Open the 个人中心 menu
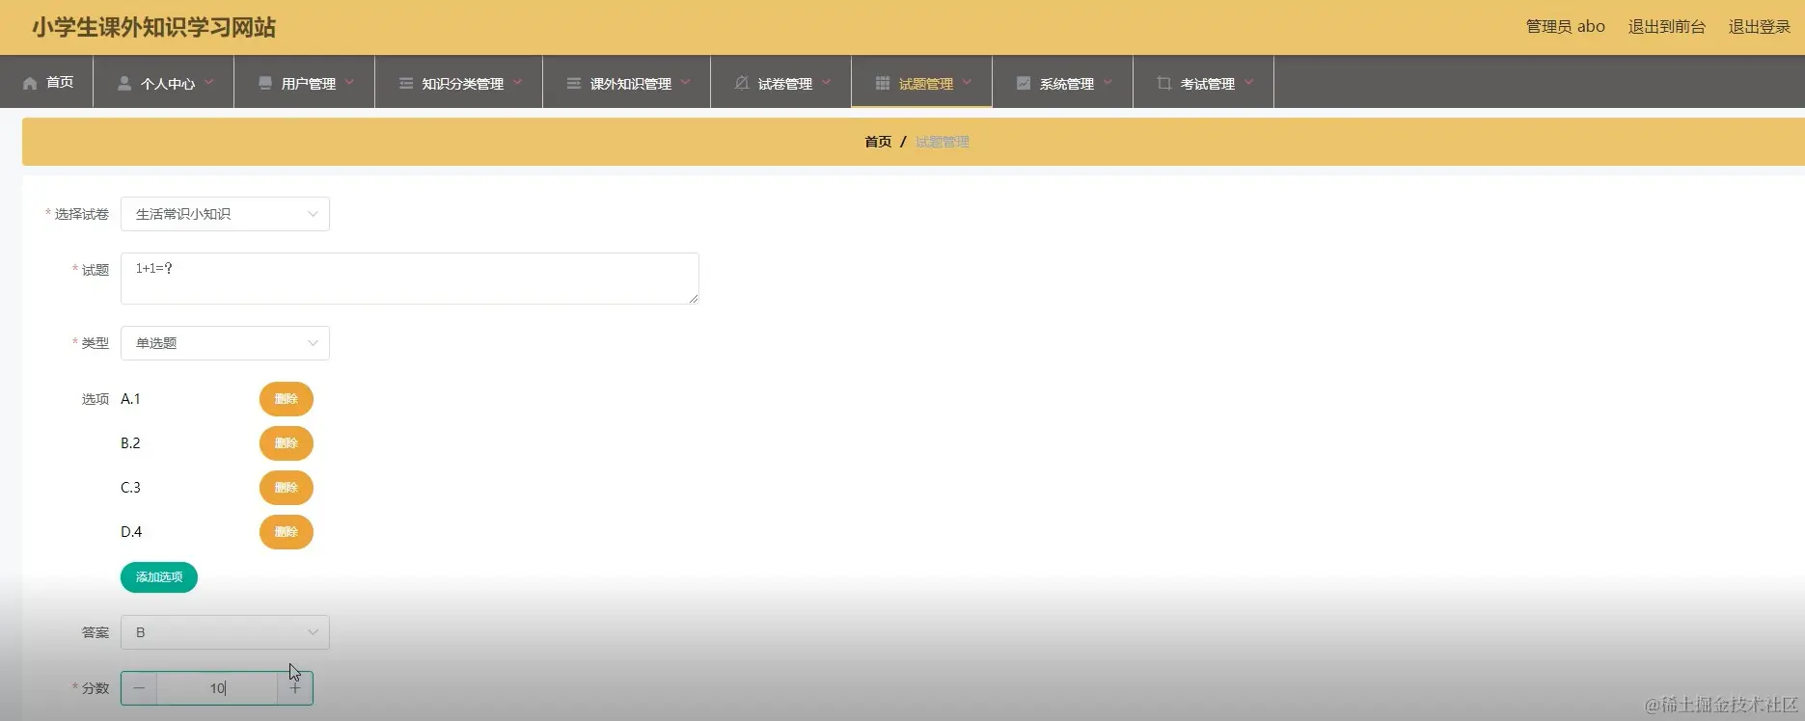Viewport: 1805px width, 721px height. [164, 82]
